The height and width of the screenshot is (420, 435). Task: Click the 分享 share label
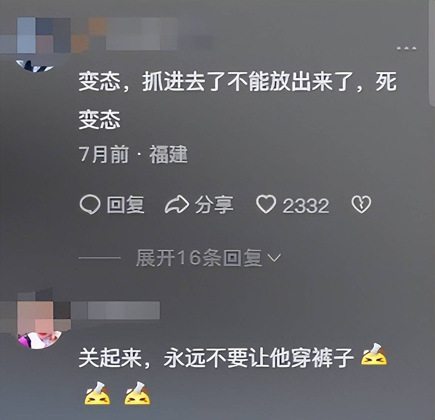(214, 204)
